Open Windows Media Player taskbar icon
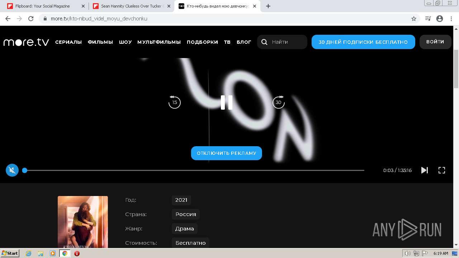 [x=53, y=253]
